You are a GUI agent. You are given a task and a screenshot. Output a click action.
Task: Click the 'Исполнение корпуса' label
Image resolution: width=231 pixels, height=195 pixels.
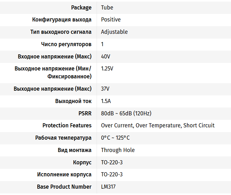click(x=64, y=174)
